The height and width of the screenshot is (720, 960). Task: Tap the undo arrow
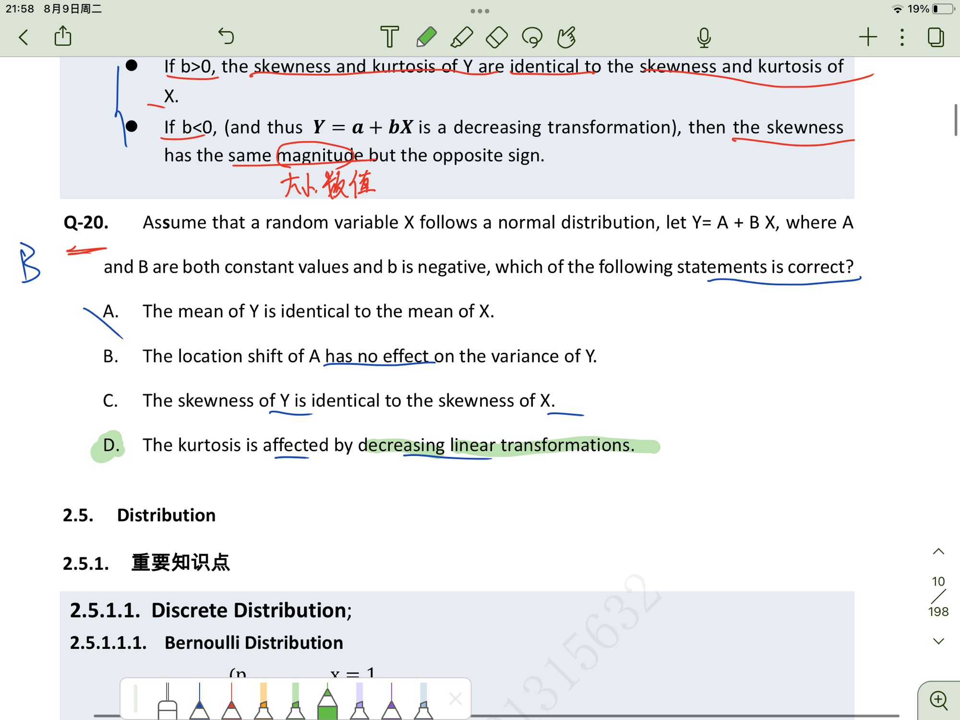(226, 36)
